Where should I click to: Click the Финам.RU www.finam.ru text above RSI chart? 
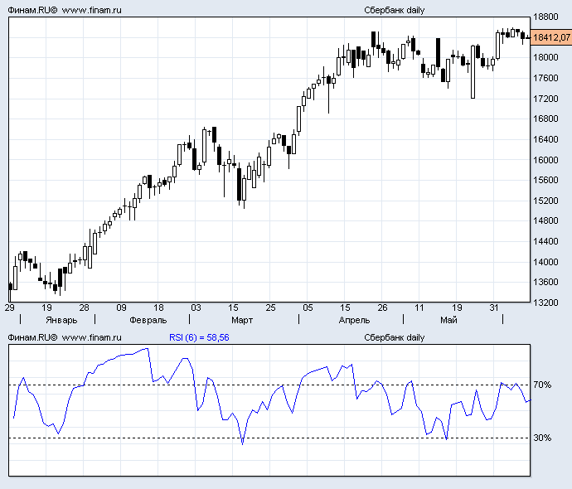(x=65, y=337)
